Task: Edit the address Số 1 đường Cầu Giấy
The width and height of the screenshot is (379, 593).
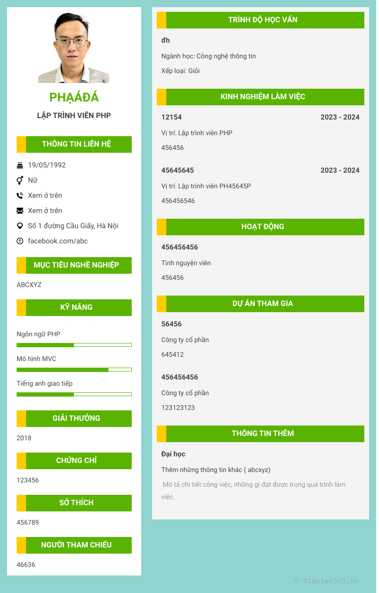Action: [x=73, y=226]
